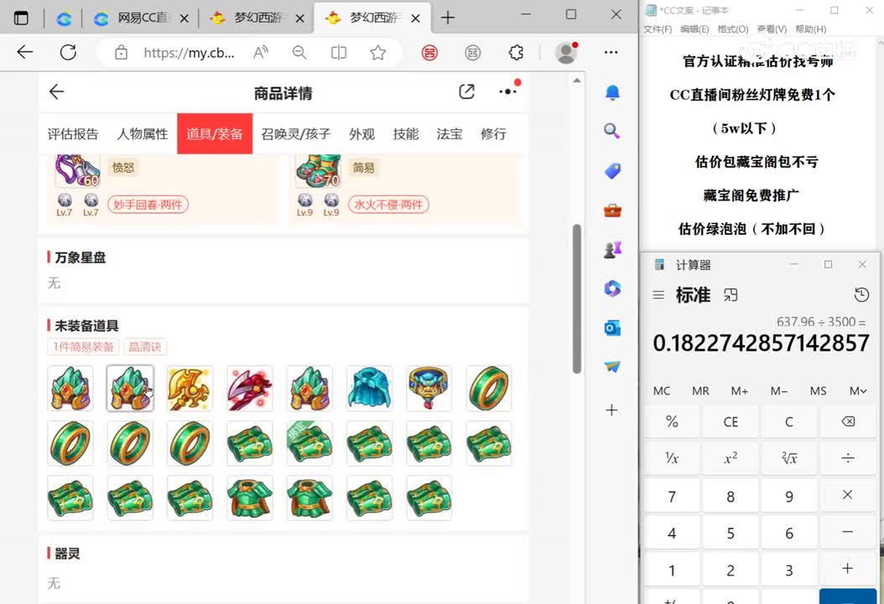
Task: Expand calculator memory list M dropdown
Action: [857, 391]
